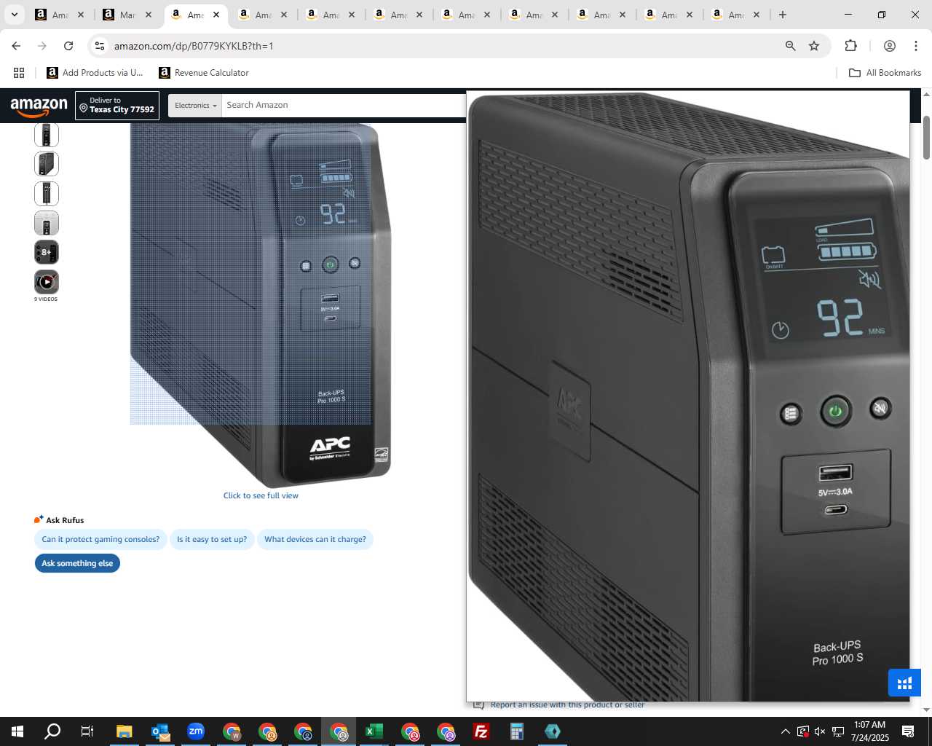The image size is (932, 746).
Task: Ask Rufus 'What devices can it charge?'
Action: click(315, 539)
